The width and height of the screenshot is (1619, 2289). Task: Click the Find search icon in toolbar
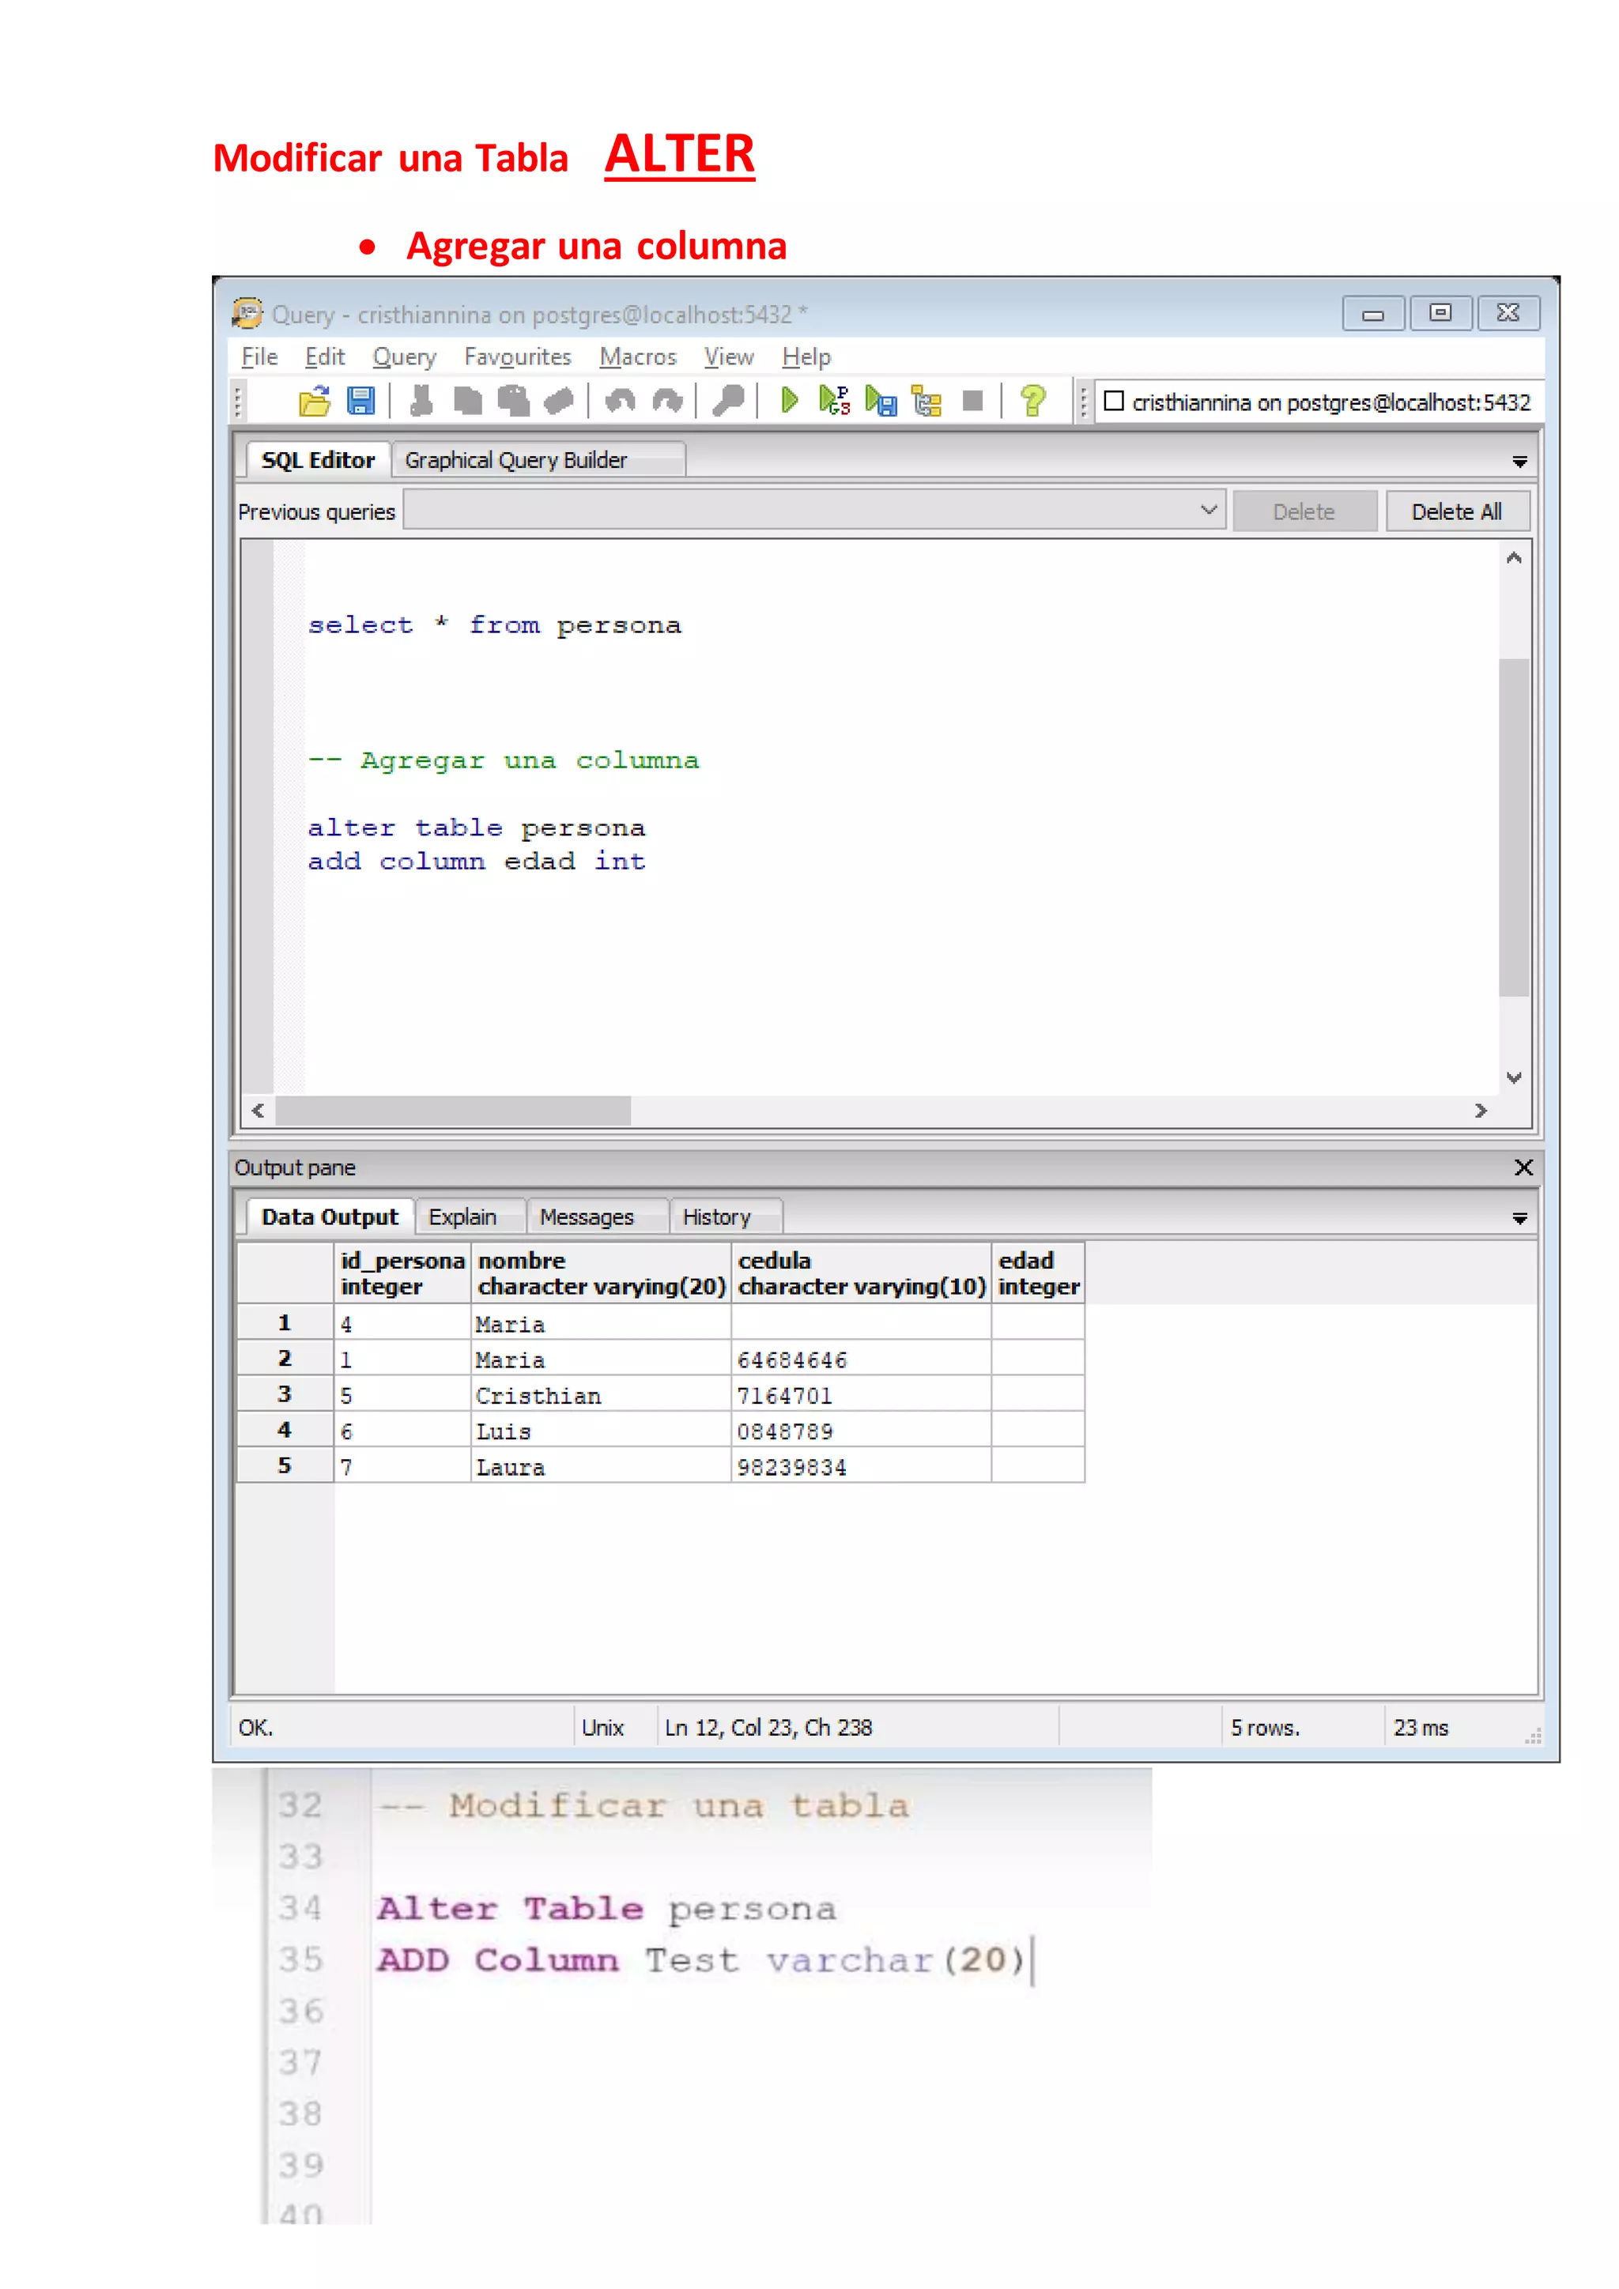tap(728, 401)
